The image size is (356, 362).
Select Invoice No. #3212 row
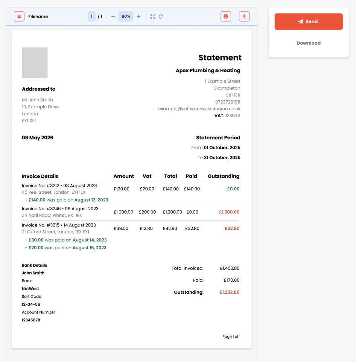[131, 193]
